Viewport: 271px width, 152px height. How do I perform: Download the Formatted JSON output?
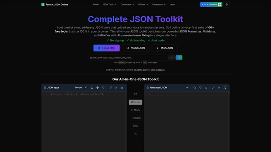click(x=206, y=87)
